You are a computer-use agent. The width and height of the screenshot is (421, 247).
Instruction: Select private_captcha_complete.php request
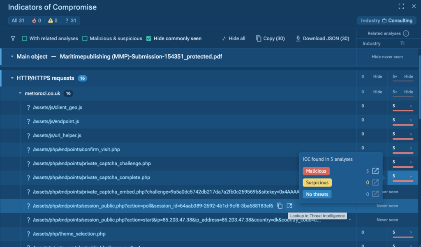(x=91, y=178)
